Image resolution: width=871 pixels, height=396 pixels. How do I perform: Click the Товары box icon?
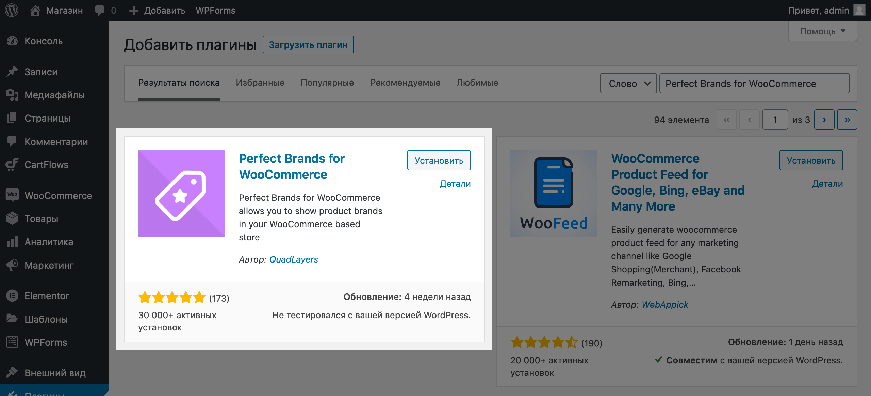point(12,218)
